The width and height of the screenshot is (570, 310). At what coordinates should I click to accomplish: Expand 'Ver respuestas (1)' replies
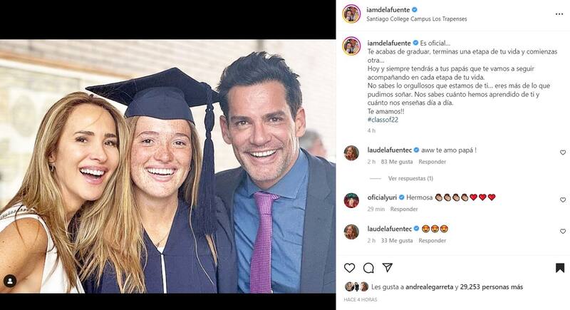tap(410, 178)
